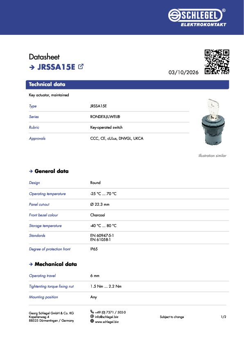Select the standard 'EN 60947-5-1'
This screenshot has width=244, height=345.
102,236
